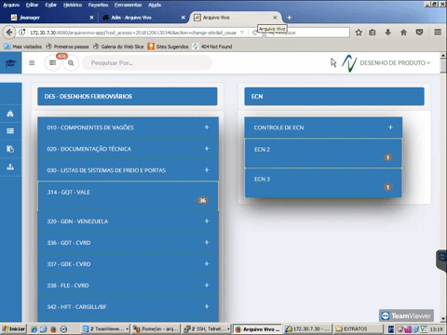Open the Mais visitados bookmark
This screenshot has width=447, height=335.
[23, 47]
